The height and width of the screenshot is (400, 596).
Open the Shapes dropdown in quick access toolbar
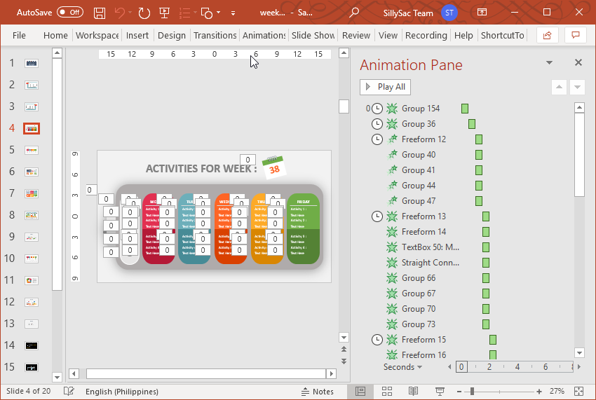[x=218, y=13]
